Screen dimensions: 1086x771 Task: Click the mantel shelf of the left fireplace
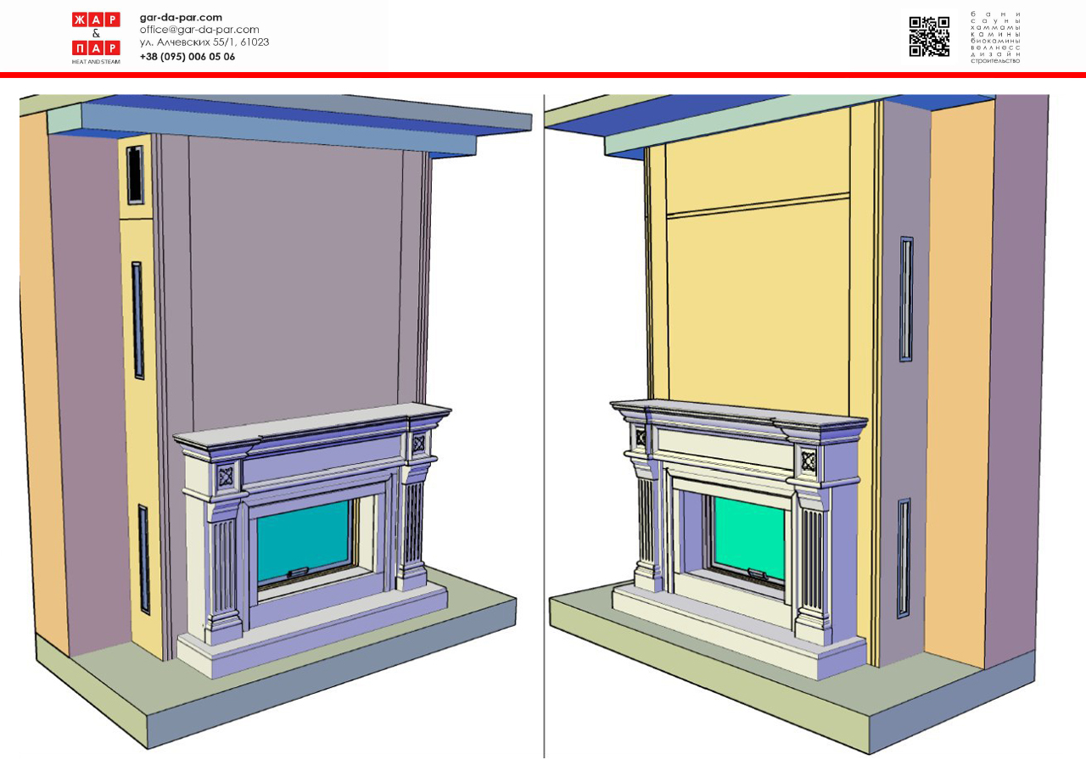314,424
